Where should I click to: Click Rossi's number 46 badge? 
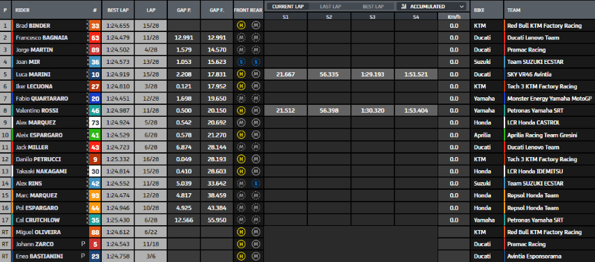point(95,110)
